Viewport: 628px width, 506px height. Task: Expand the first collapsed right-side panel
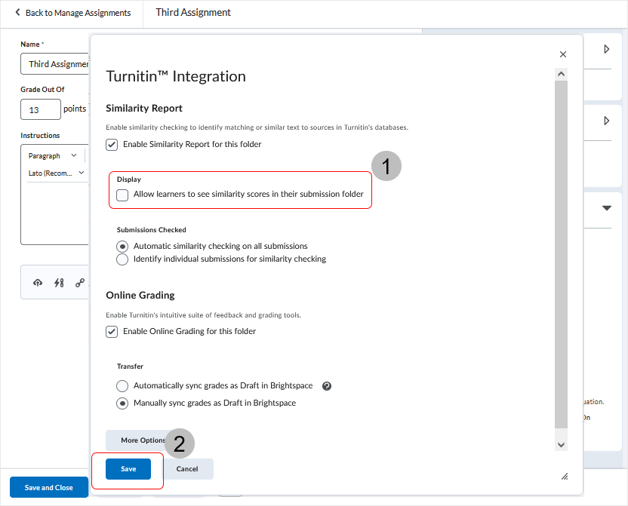606,49
